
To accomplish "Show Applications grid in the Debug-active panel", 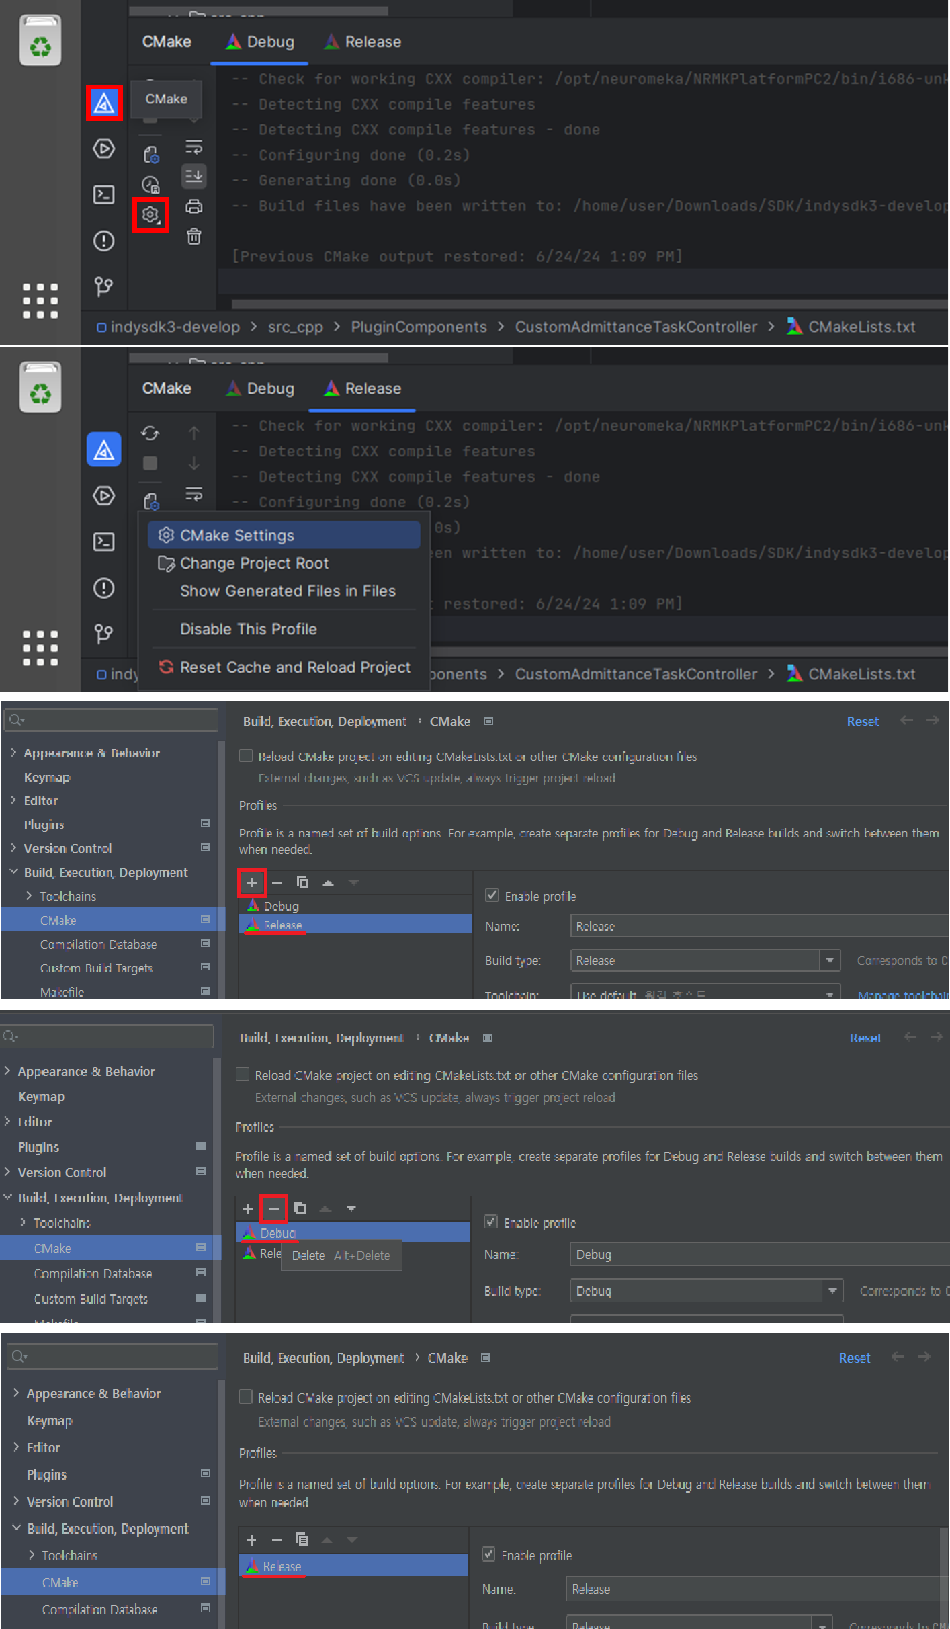I will click(x=40, y=300).
